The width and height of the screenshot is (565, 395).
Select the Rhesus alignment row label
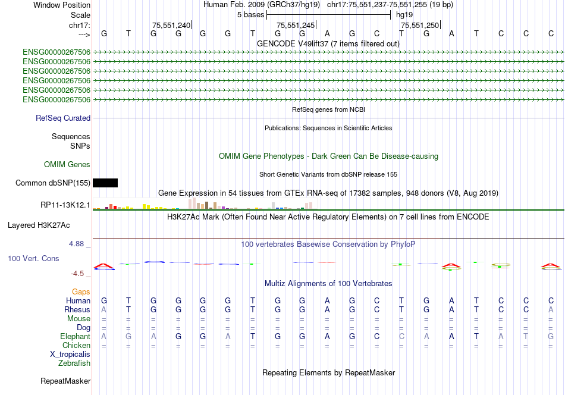(x=77, y=309)
